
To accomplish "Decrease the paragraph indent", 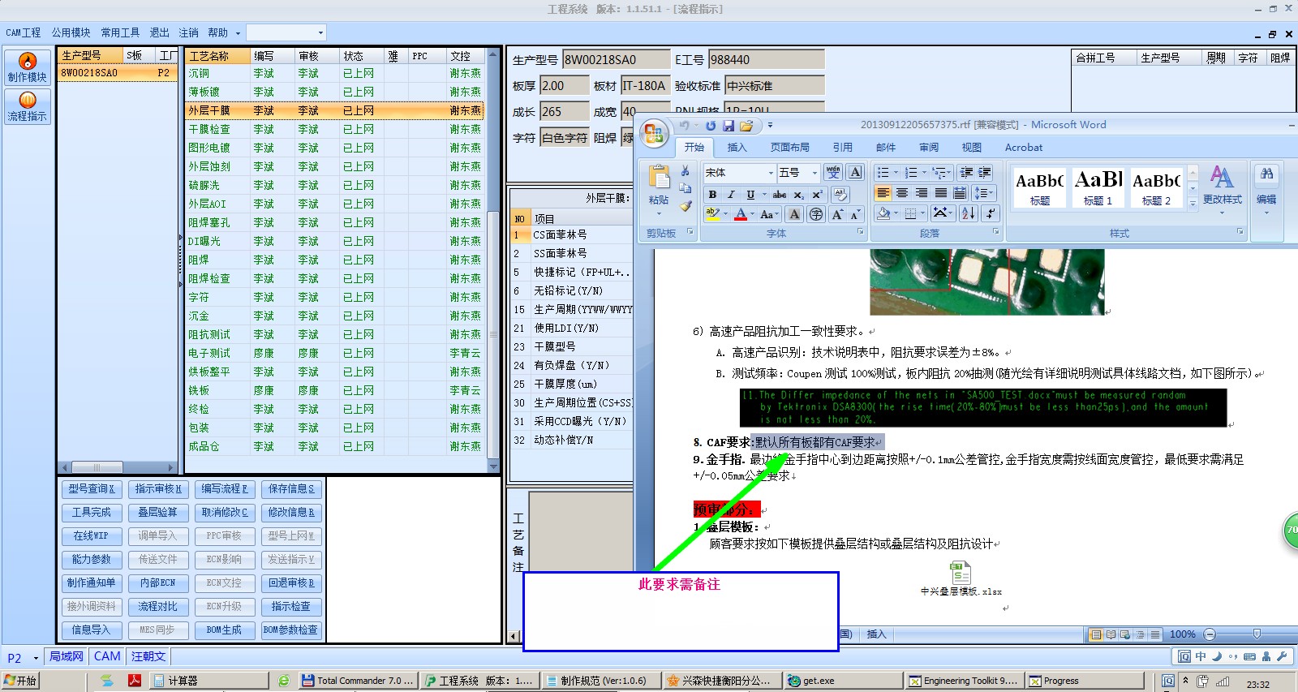I will coord(966,172).
